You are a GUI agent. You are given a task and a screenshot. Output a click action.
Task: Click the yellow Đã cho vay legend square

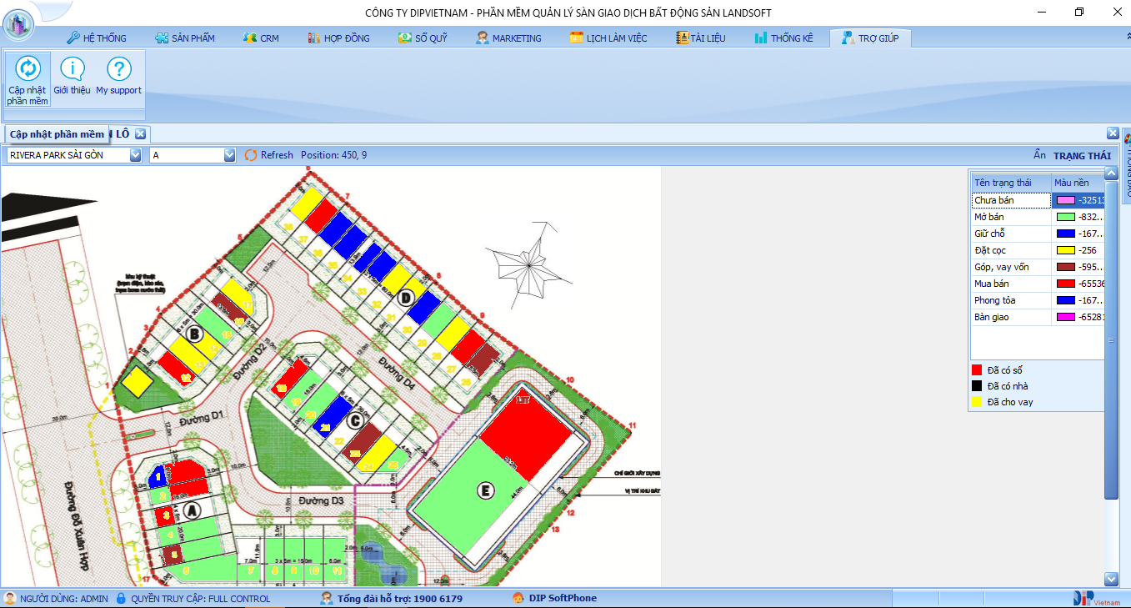click(977, 401)
